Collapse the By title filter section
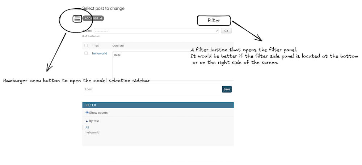The width and height of the screenshot is (362, 165). 92,121
